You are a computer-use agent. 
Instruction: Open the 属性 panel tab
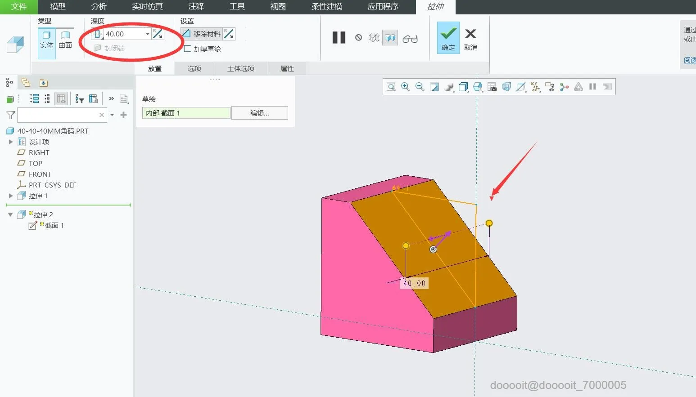point(287,68)
